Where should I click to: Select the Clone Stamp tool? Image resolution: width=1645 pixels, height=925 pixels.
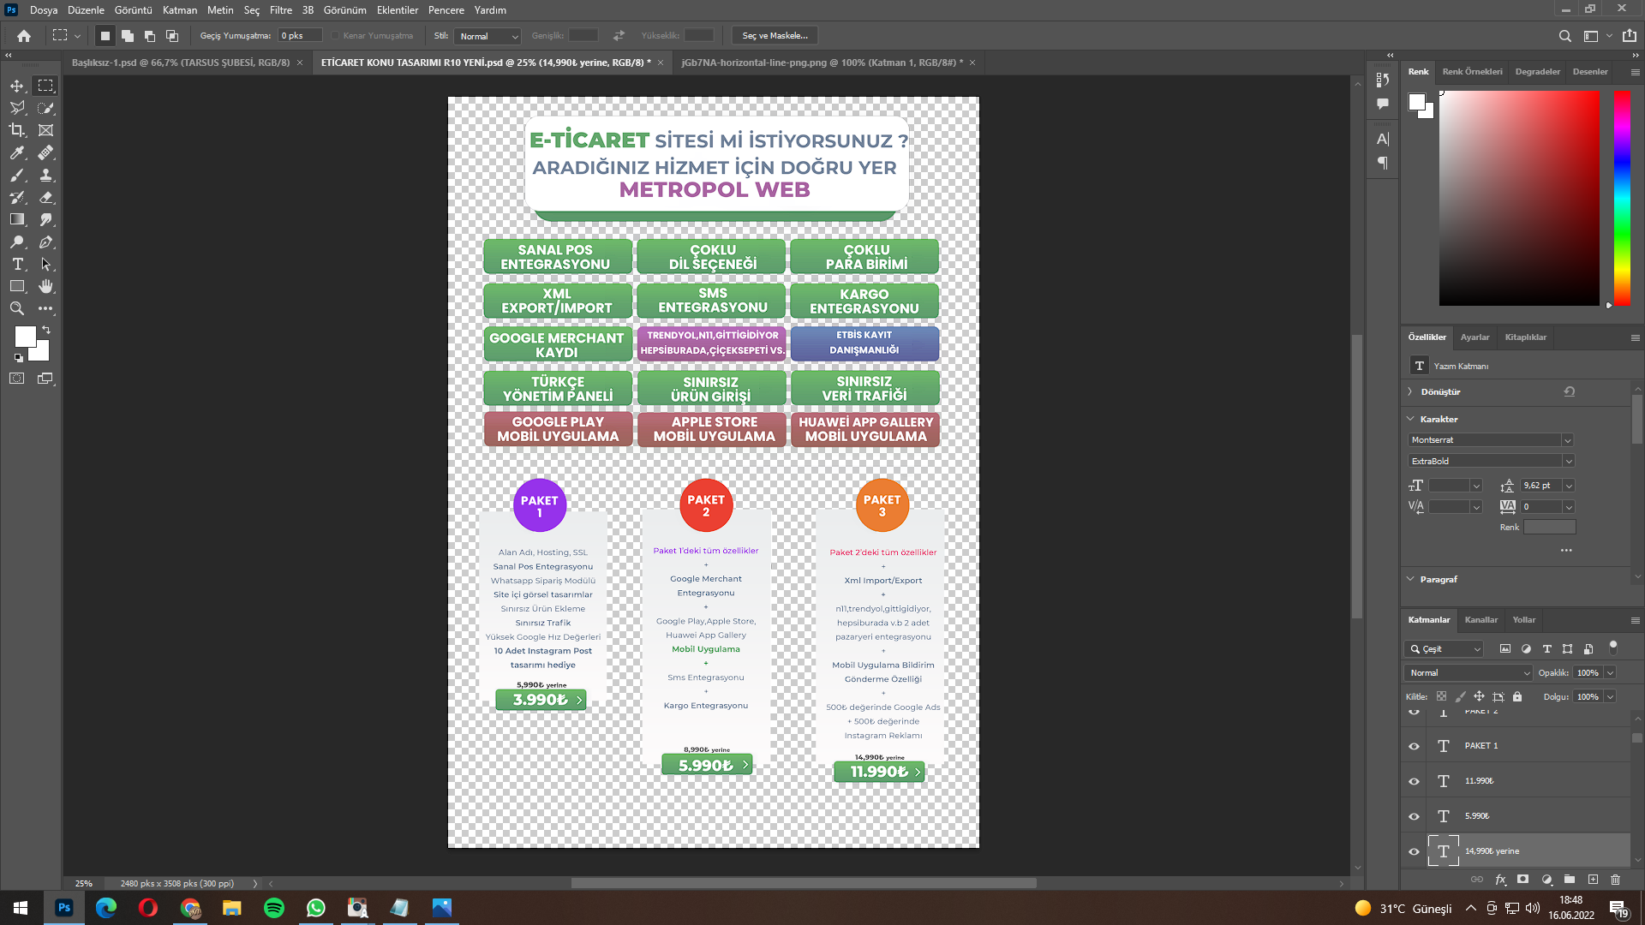(45, 175)
